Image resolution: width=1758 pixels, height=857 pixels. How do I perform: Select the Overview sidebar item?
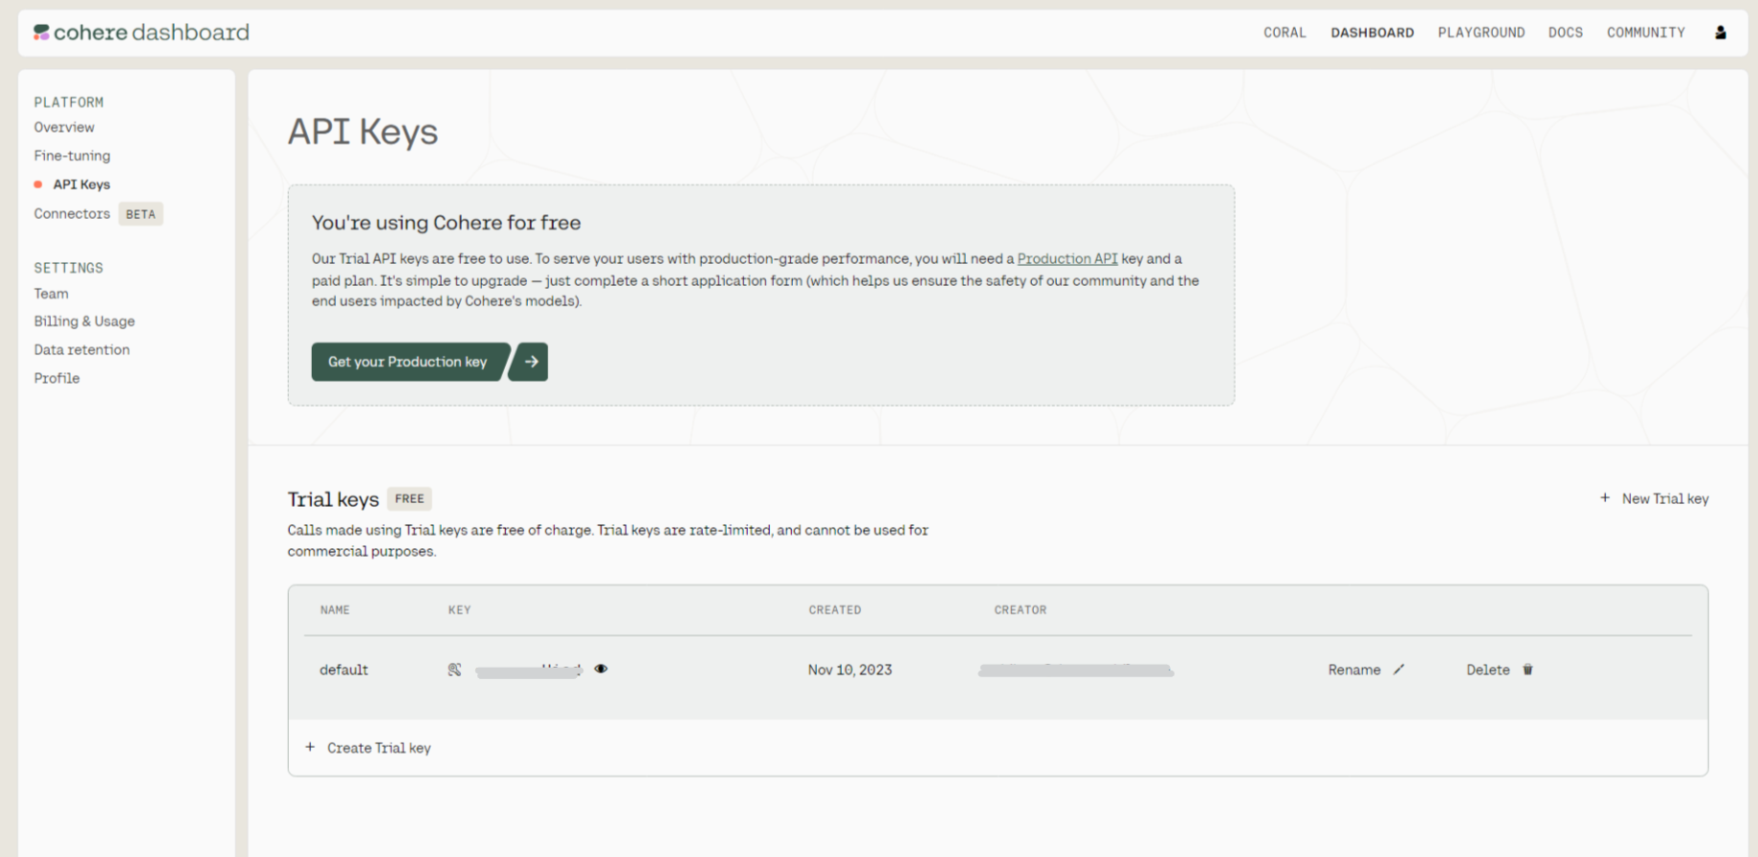[64, 127]
